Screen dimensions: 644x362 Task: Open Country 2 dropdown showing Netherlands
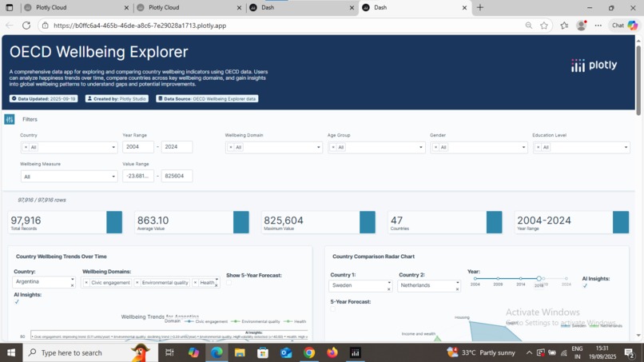point(429,285)
